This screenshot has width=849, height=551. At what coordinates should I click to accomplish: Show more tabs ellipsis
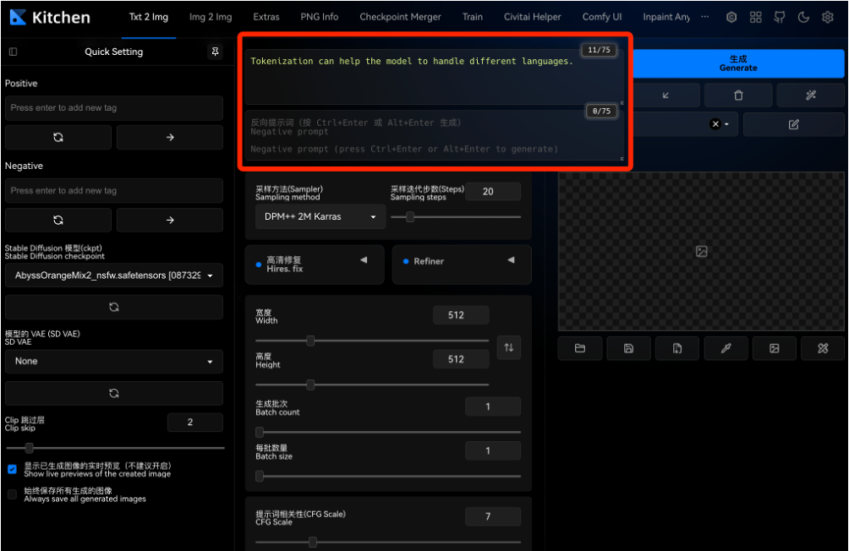coord(704,17)
